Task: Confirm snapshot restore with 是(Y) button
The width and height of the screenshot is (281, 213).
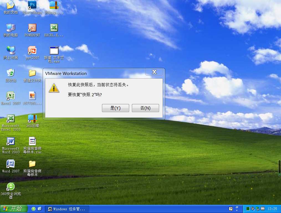Action: tap(115, 108)
